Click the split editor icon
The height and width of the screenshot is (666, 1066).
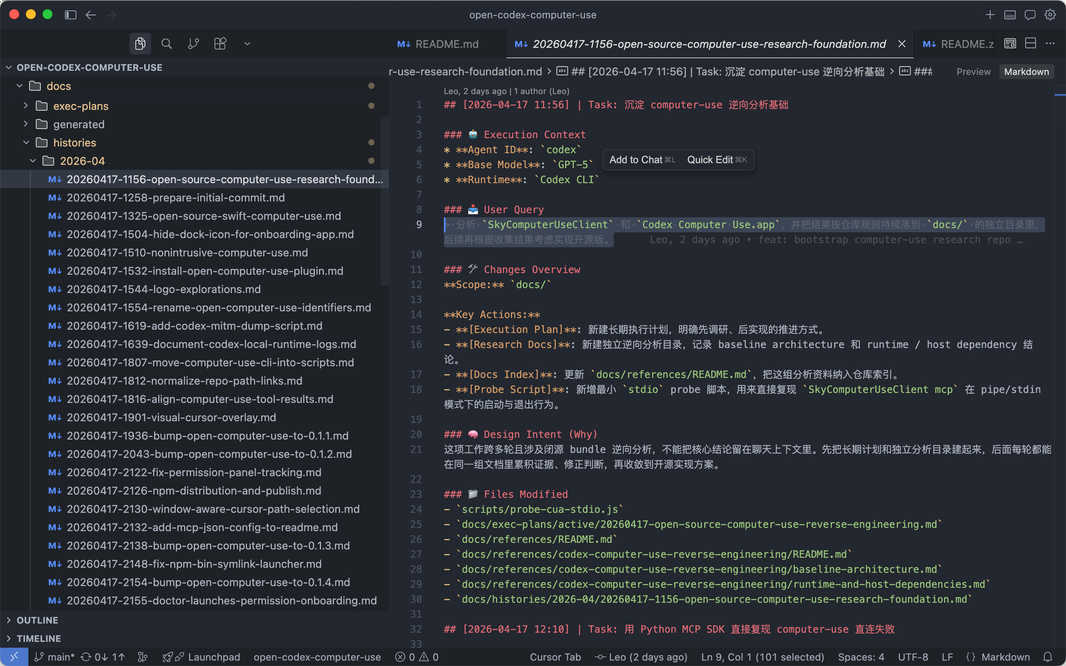(x=1030, y=44)
